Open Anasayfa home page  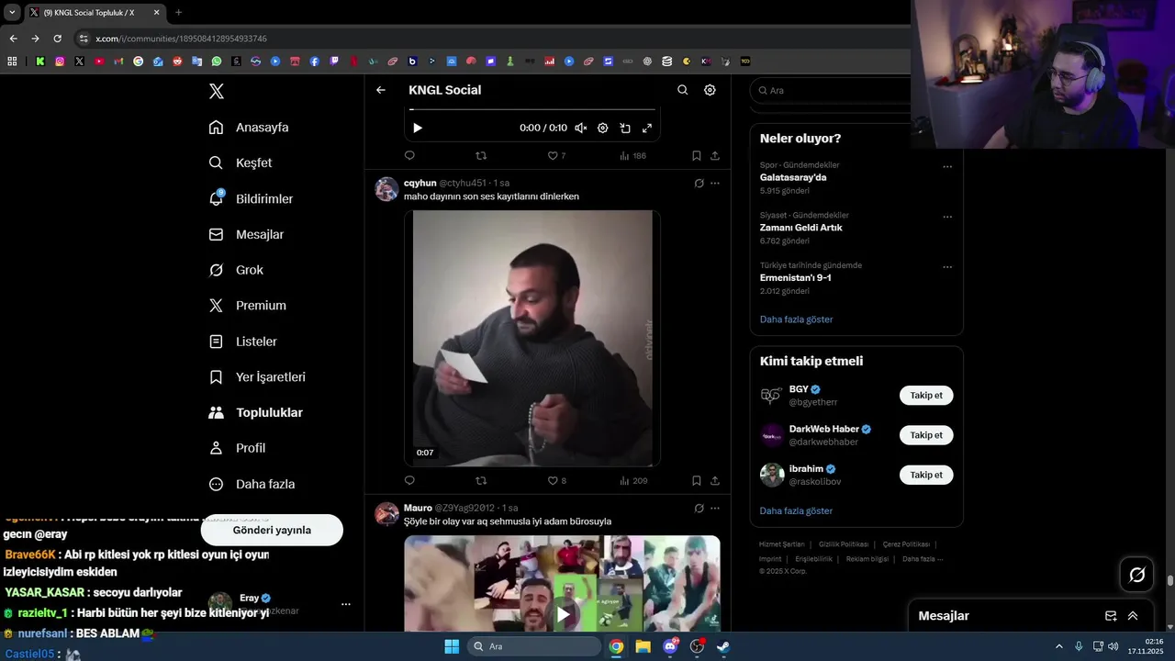[x=249, y=128]
